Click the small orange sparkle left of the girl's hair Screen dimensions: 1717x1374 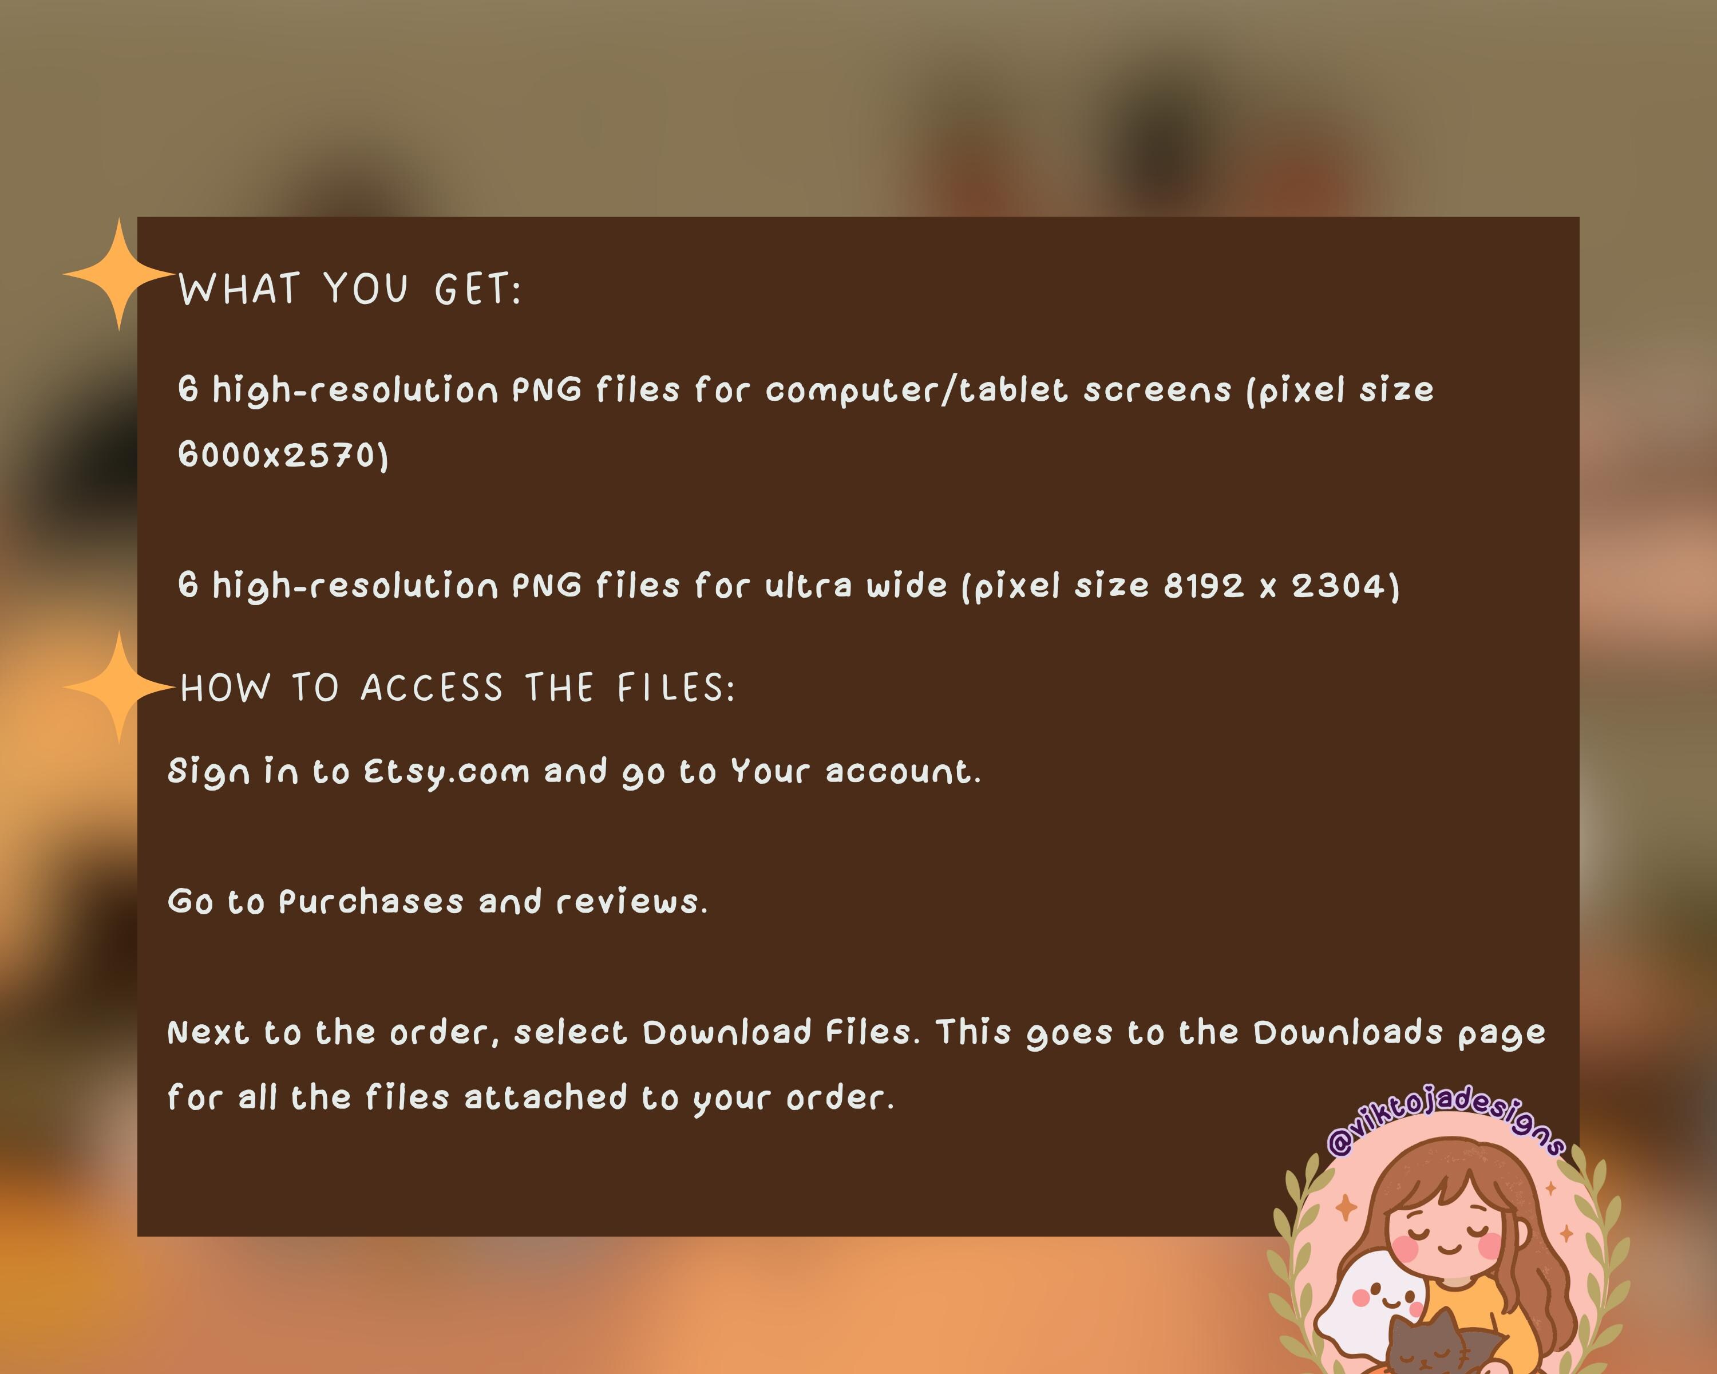(x=1346, y=1207)
